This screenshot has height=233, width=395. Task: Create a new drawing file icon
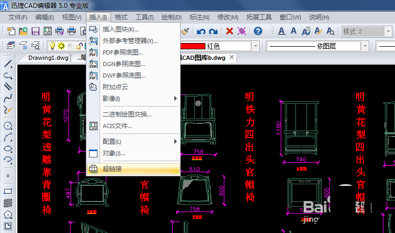click(x=11, y=31)
